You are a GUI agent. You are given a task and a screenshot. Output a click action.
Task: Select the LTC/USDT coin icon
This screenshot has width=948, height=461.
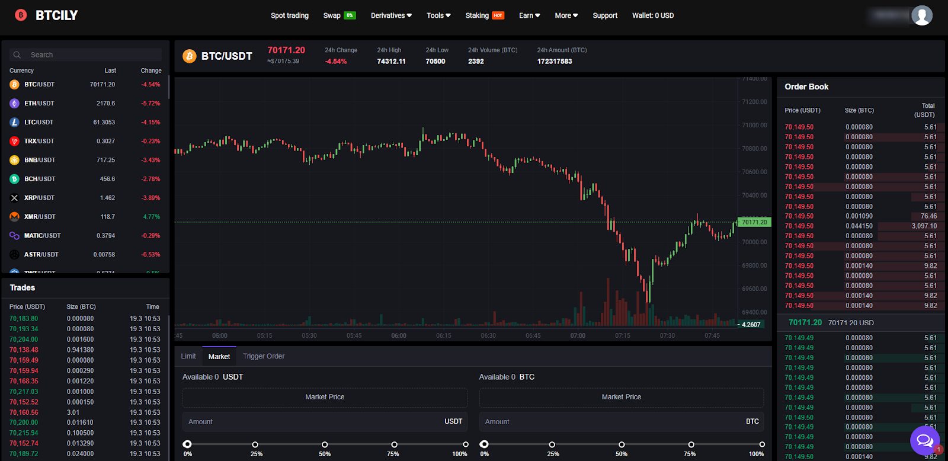coord(14,122)
